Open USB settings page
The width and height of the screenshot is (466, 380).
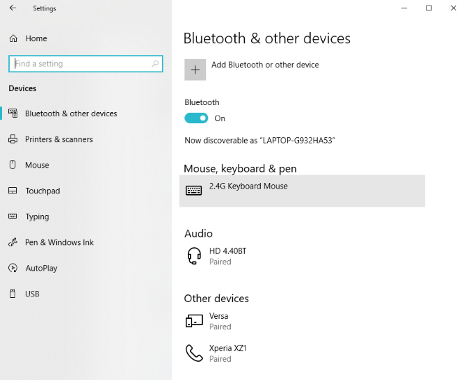[x=32, y=294]
